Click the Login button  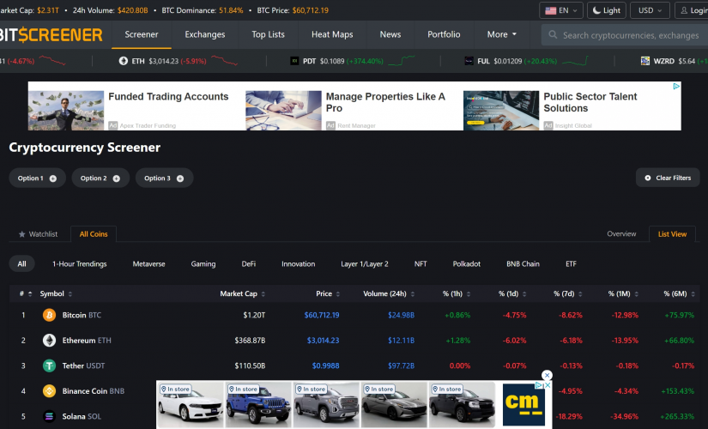point(692,10)
